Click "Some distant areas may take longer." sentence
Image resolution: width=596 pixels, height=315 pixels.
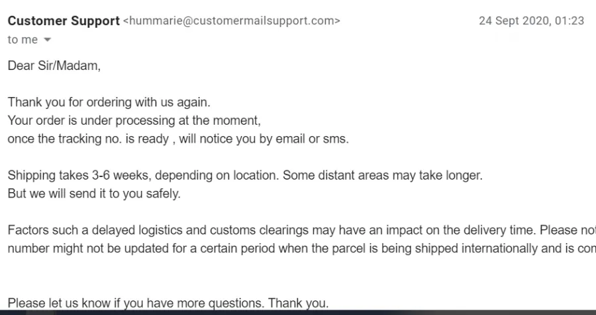pyautogui.click(x=383, y=175)
